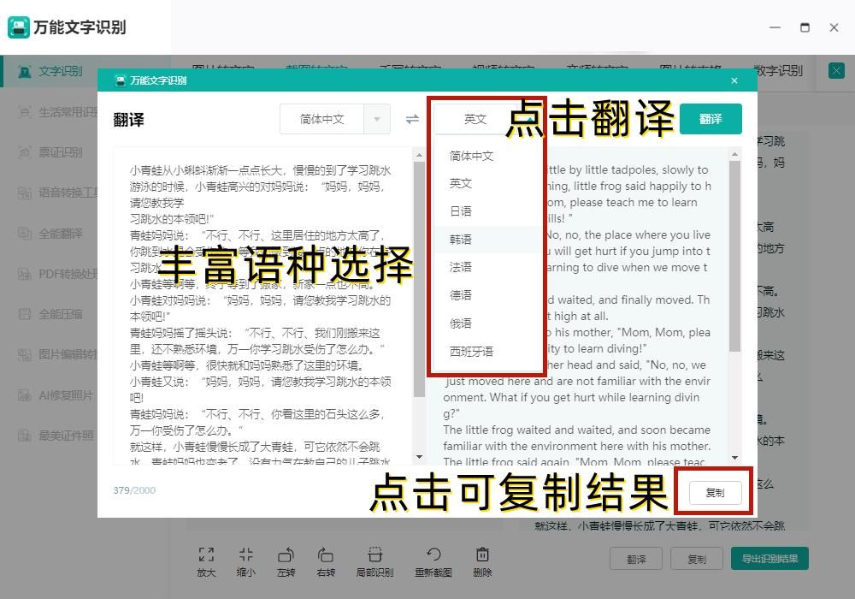Viewport: 855px width, 599px height.
Task: Click the 右转 rotate right icon
Action: (x=326, y=555)
